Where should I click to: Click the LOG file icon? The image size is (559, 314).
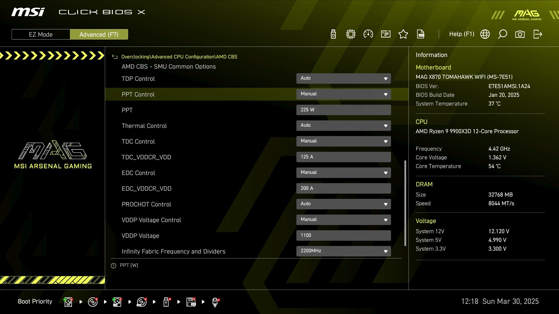[421, 34]
